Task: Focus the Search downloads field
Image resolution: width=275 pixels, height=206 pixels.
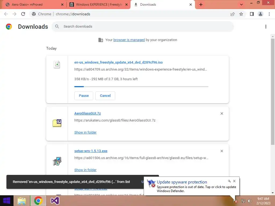Action: [x=143, y=27]
